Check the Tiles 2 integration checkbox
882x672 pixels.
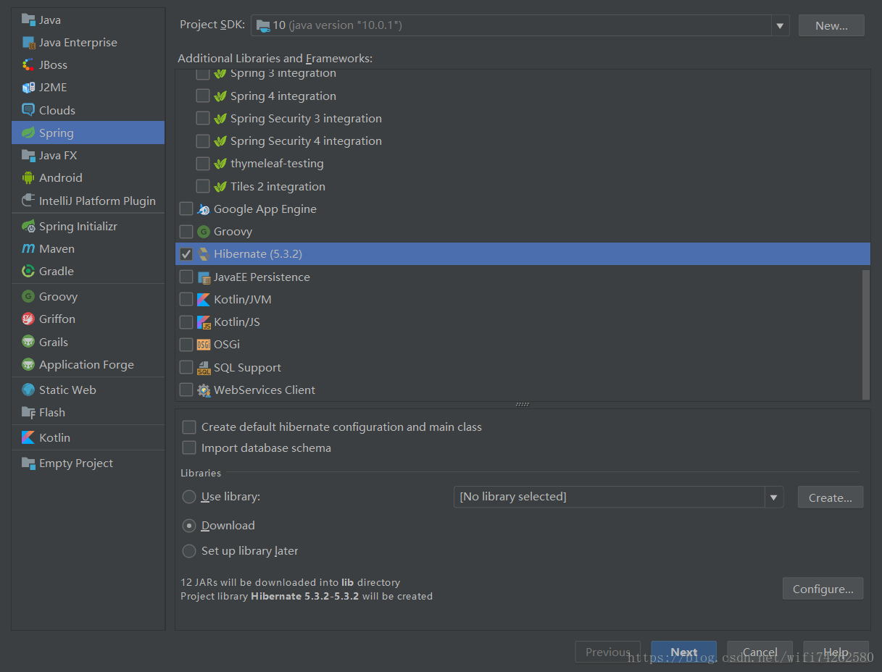(203, 186)
